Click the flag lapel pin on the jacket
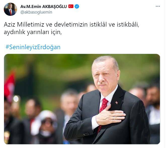The width and height of the screenshot is (168, 148). click(x=116, y=102)
